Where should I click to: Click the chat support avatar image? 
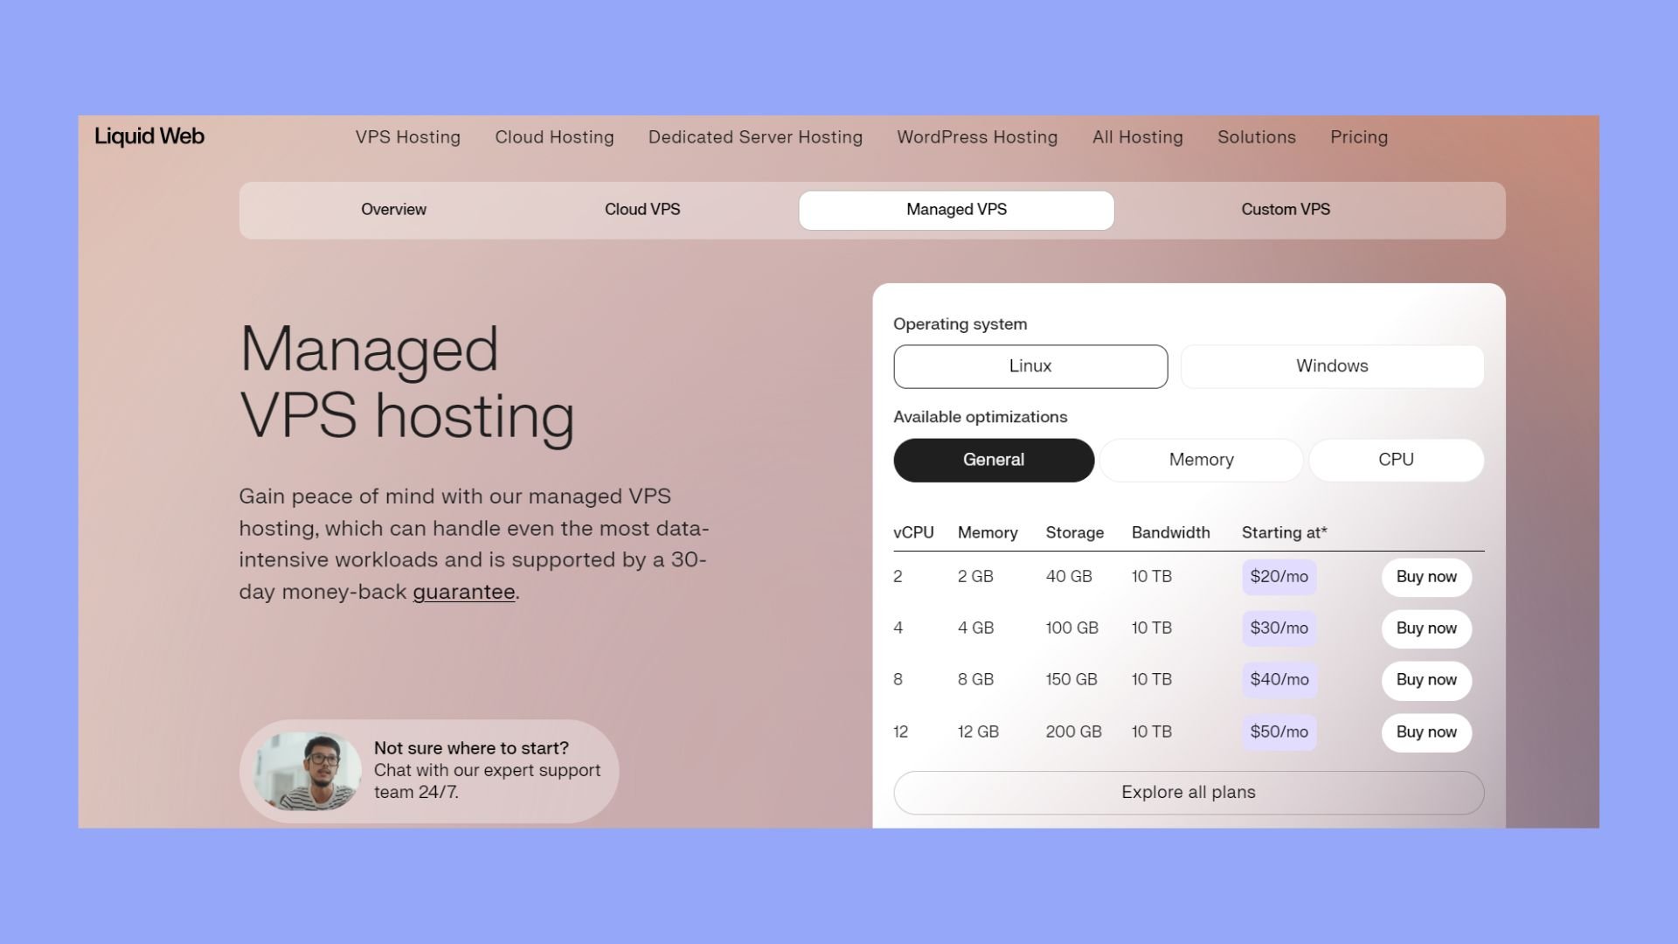(x=305, y=770)
